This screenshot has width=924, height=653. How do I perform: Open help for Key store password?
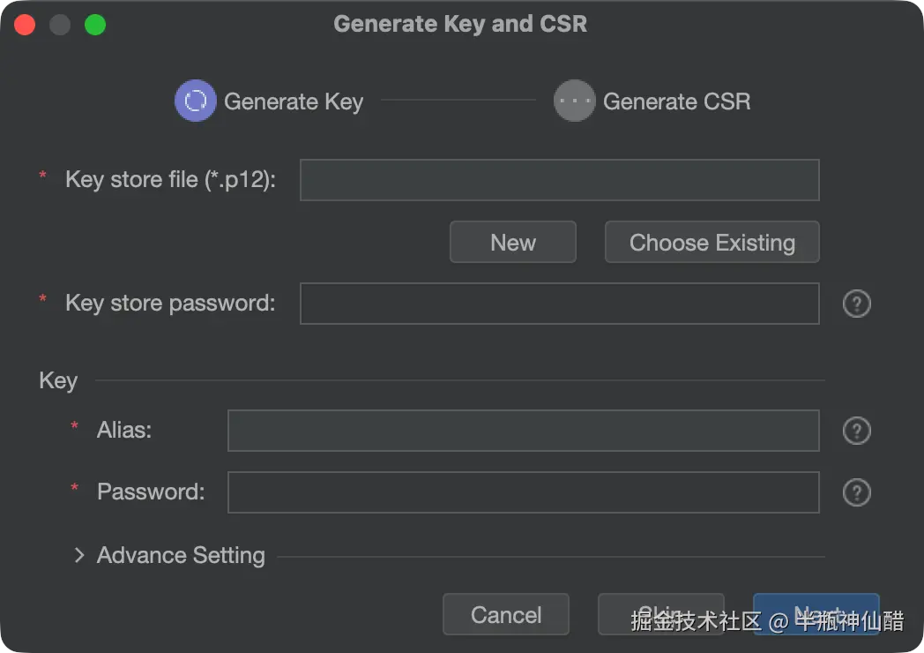(856, 304)
